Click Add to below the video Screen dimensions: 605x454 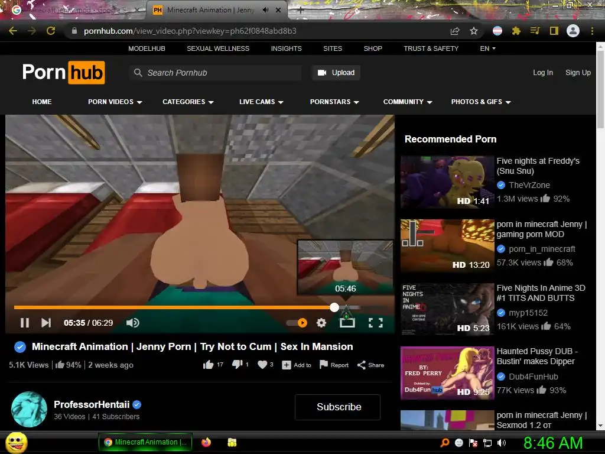click(297, 365)
